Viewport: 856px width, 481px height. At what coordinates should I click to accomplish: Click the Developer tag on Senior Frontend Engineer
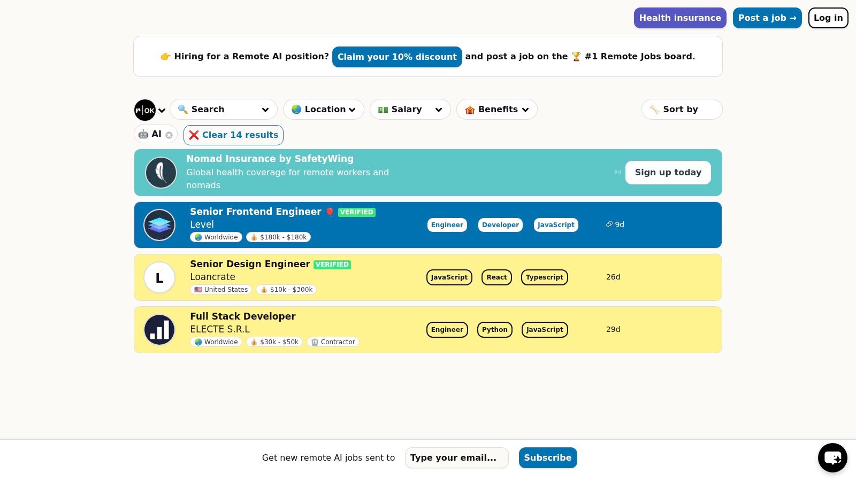[x=500, y=225]
